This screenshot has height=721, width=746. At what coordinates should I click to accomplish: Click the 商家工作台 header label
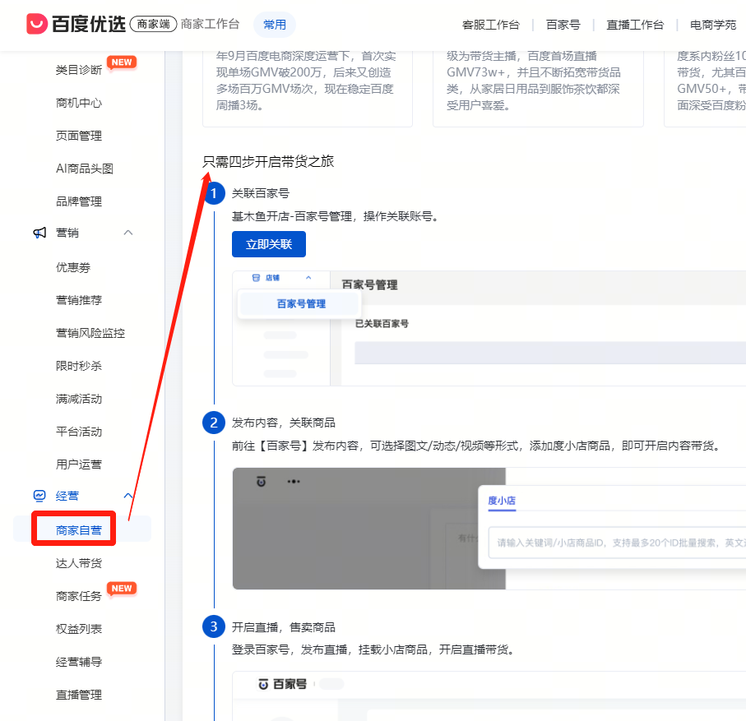click(x=210, y=24)
